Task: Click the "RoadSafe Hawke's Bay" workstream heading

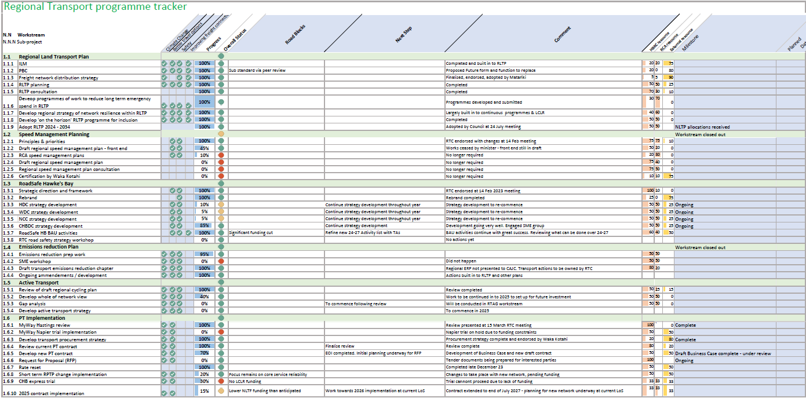Action: click(46, 184)
